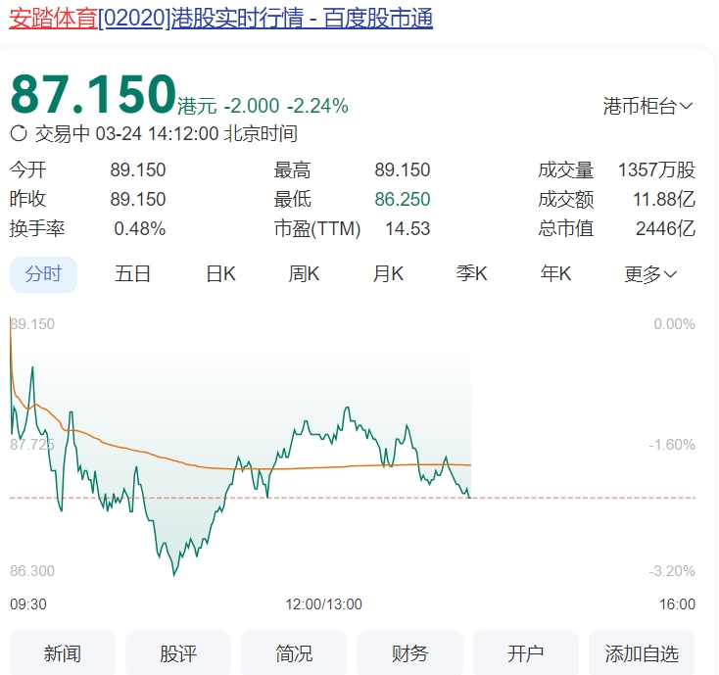This screenshot has width=719, height=675.
Task: Switch to the 五日 chart tab
Action: click(132, 274)
